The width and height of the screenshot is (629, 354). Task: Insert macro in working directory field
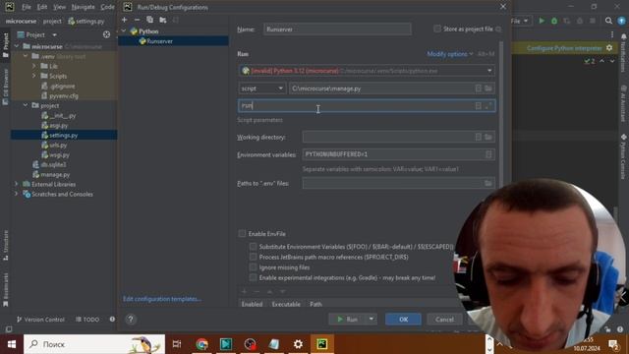479,137
